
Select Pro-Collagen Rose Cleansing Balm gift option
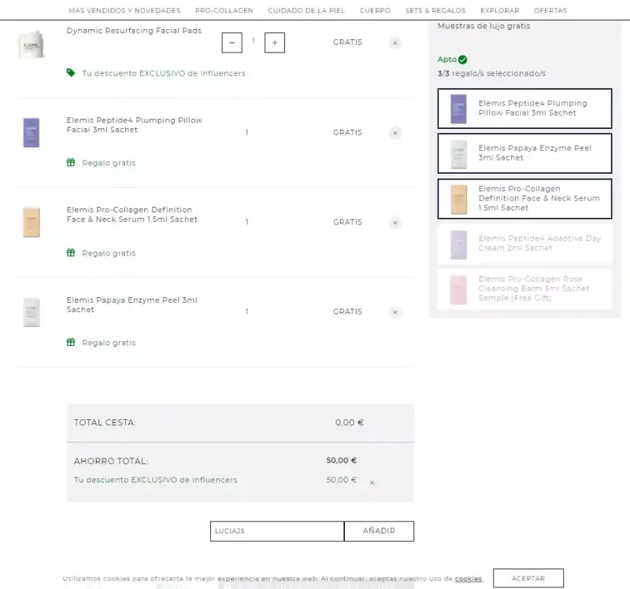(524, 289)
